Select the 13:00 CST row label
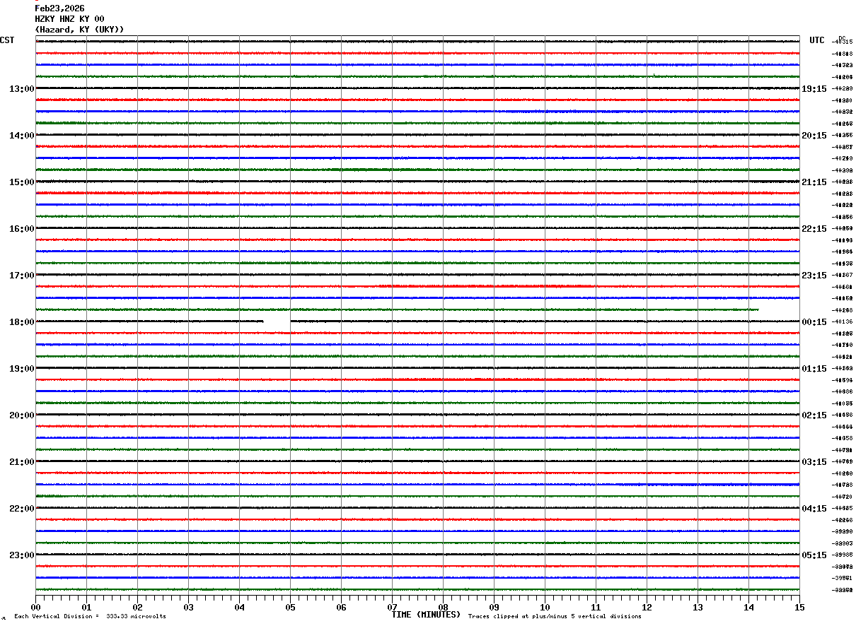Screen dimensions: 856x626 pos(21,89)
